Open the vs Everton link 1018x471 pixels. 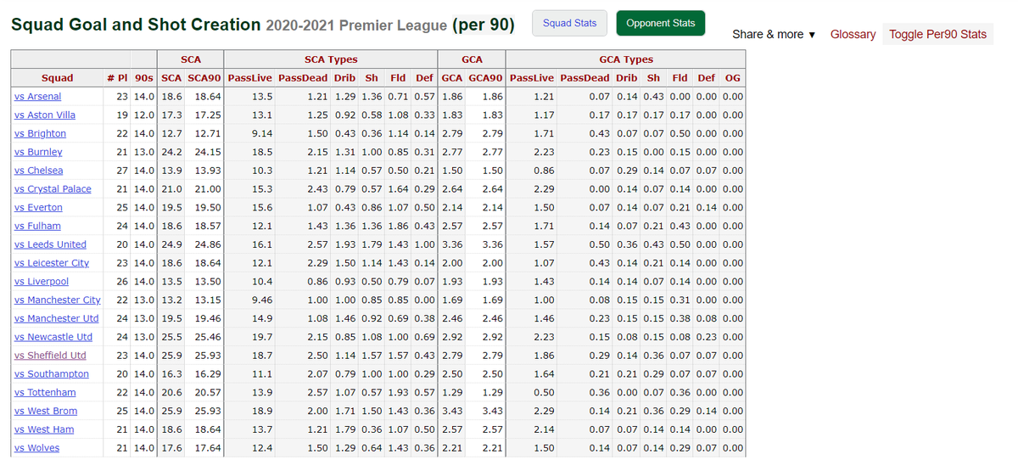[38, 208]
